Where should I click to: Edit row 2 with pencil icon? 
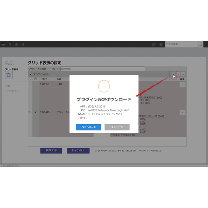(183, 112)
